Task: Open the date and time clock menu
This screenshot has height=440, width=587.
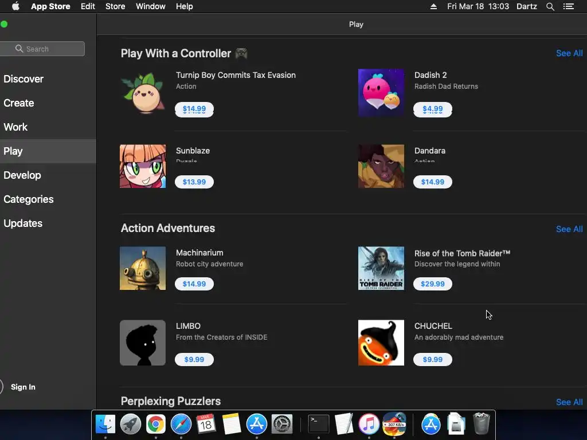Action: point(478,6)
